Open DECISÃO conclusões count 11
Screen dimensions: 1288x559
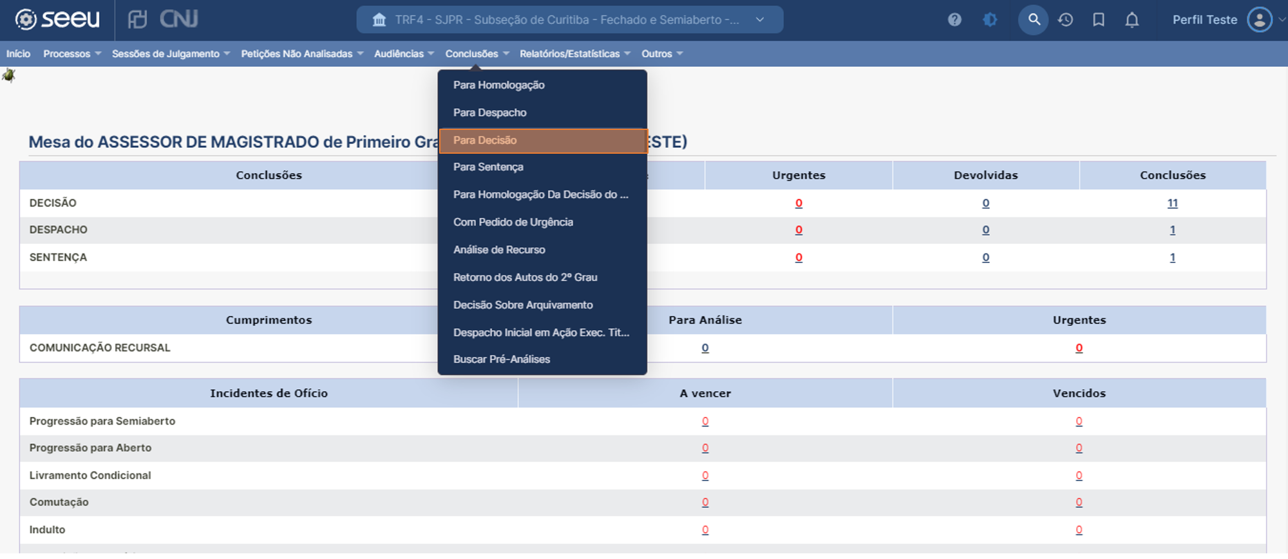[x=1172, y=203]
